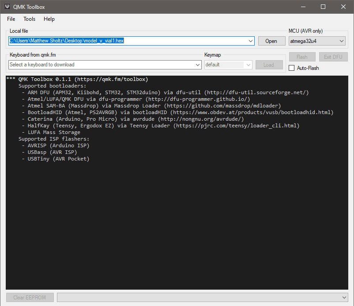Viewport: 354px width, 306px height.
Task: Click the Open button for local file
Action: coord(271,41)
